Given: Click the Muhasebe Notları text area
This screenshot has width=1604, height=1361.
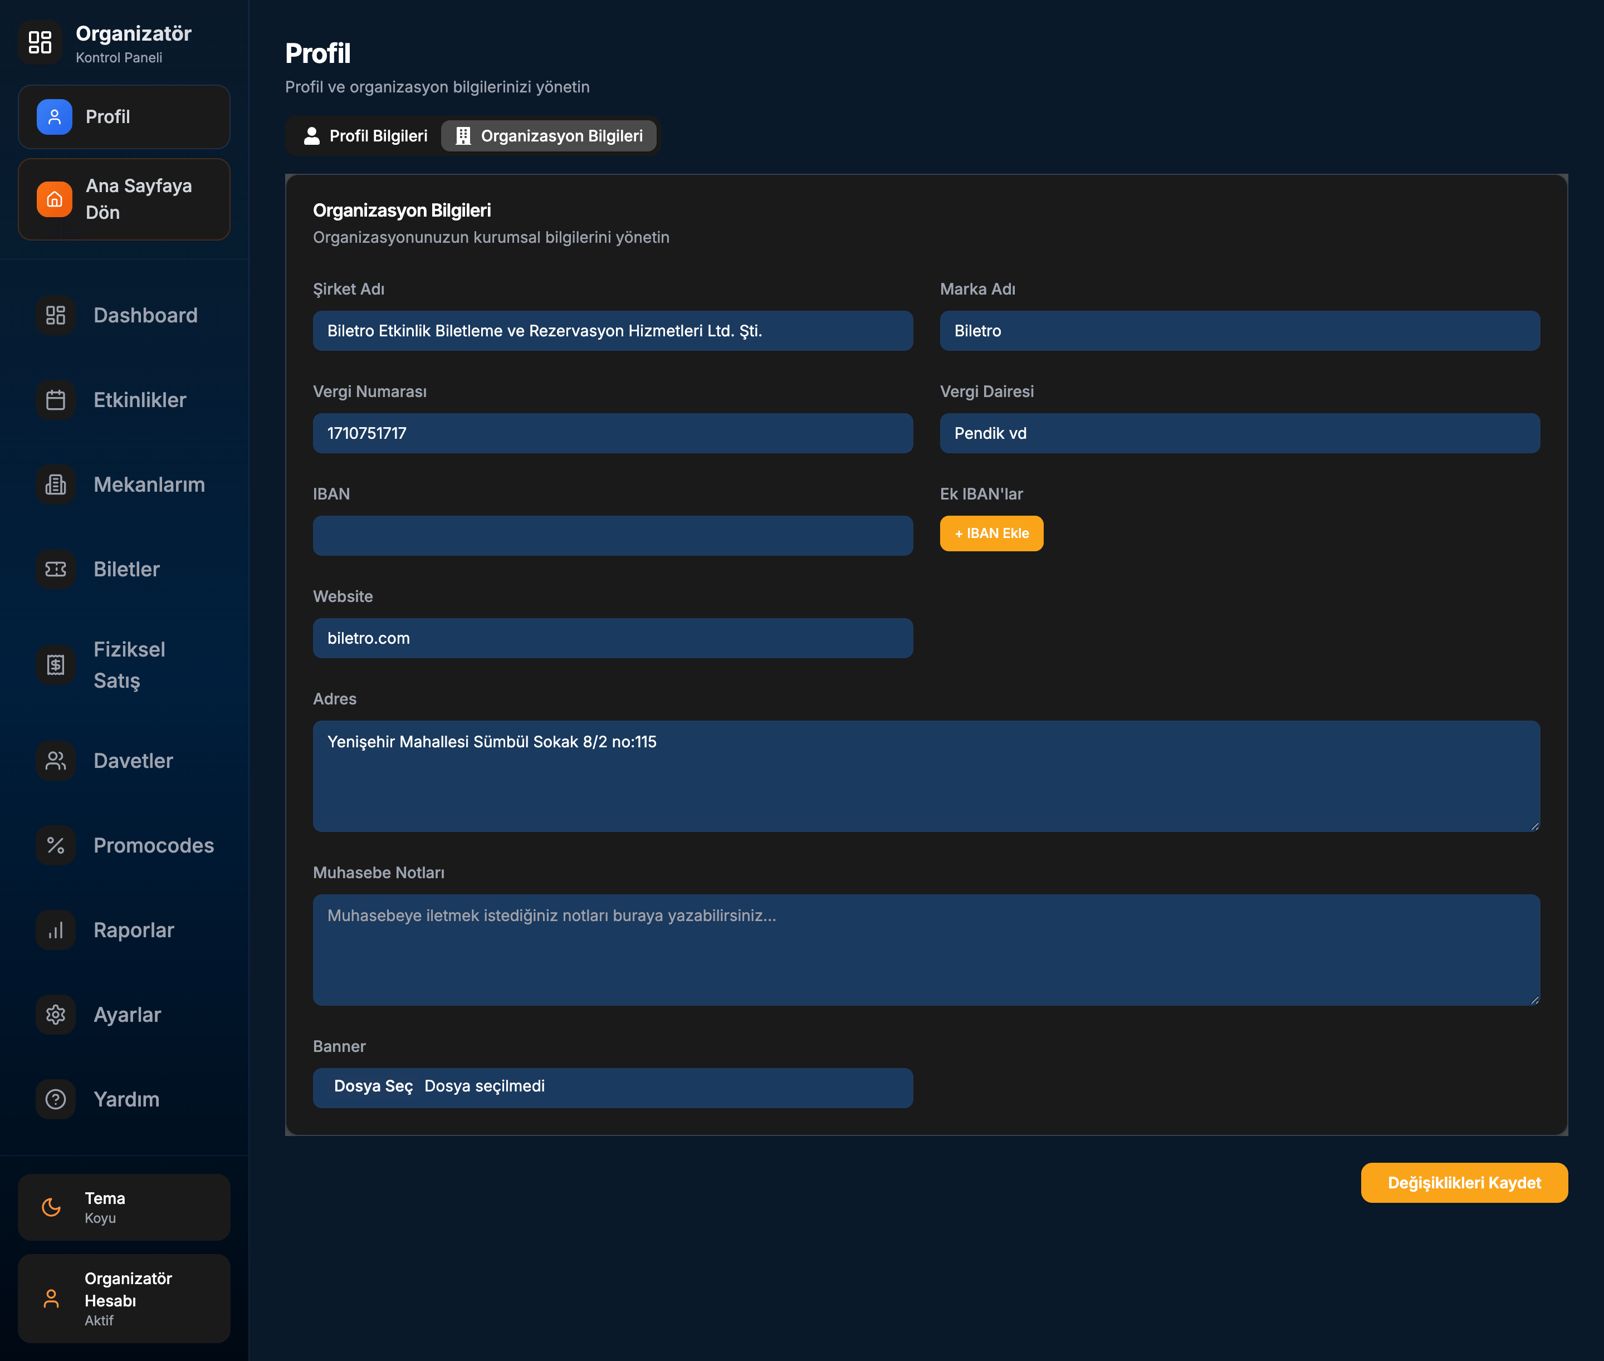Looking at the screenshot, I should pyautogui.click(x=926, y=950).
